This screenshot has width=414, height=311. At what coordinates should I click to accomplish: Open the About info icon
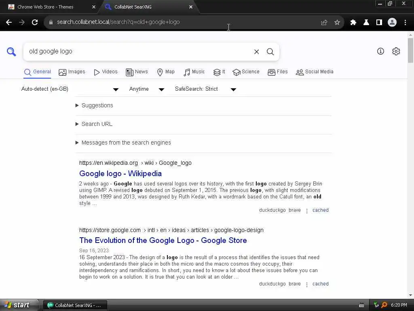pos(380,51)
